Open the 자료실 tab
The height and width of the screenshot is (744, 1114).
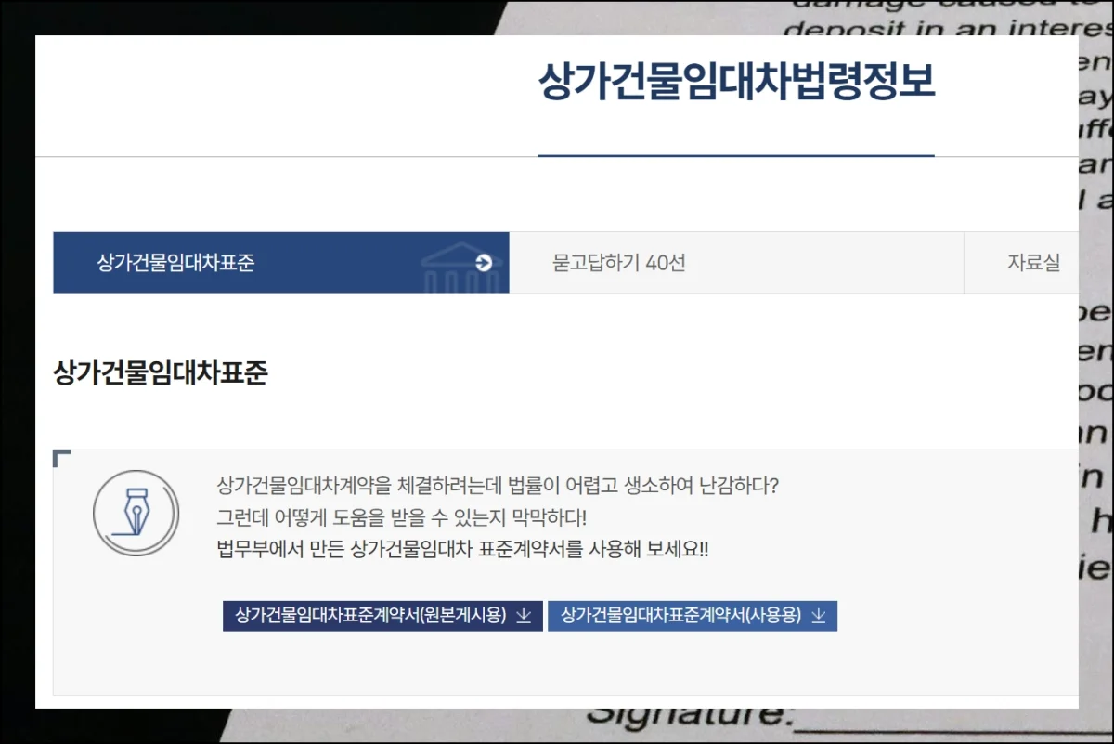coord(1032,263)
